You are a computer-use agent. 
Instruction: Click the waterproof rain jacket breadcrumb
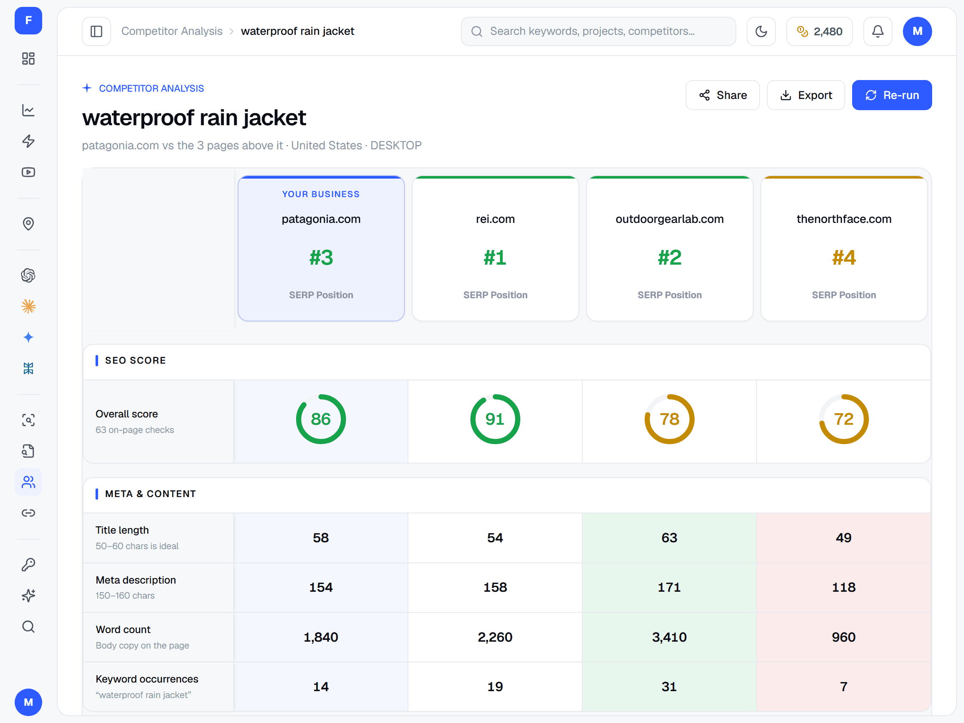pyautogui.click(x=298, y=31)
